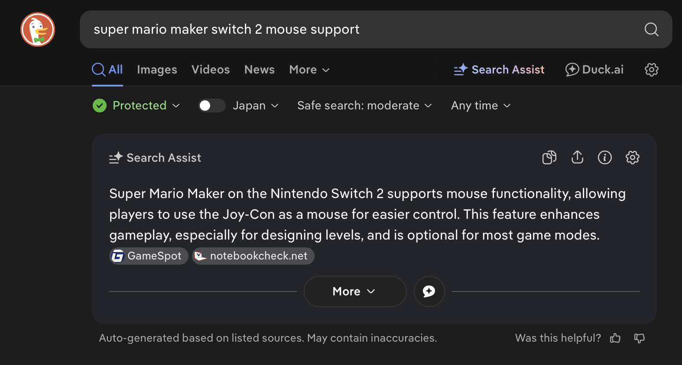This screenshot has height=365, width=682.
Task: Open Search Assist settings gear
Action: [632, 157]
